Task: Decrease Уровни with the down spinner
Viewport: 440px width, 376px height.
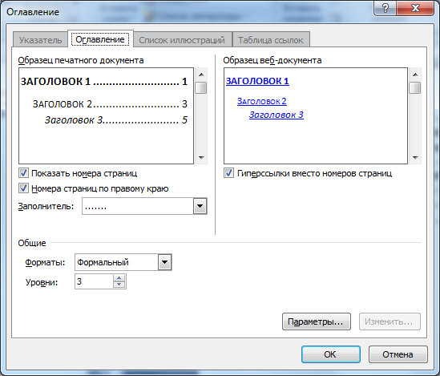Action: click(119, 285)
